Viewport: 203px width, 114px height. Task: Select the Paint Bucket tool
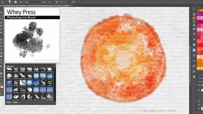tap(1, 49)
